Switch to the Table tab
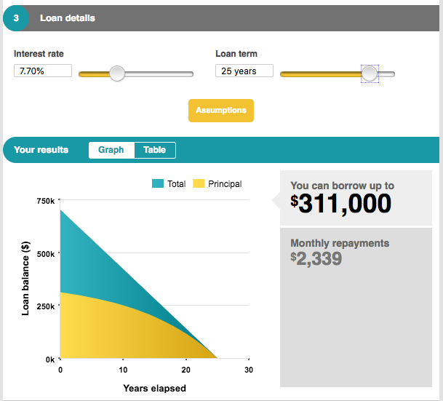The height and width of the screenshot is (401, 443). (x=154, y=150)
